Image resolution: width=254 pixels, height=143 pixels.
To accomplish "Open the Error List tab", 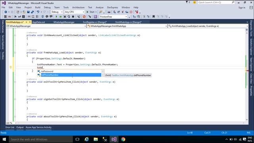I will pyautogui.click(x=10, y=128).
